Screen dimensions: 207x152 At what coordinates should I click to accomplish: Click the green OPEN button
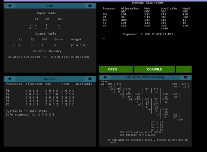coord(116,69)
